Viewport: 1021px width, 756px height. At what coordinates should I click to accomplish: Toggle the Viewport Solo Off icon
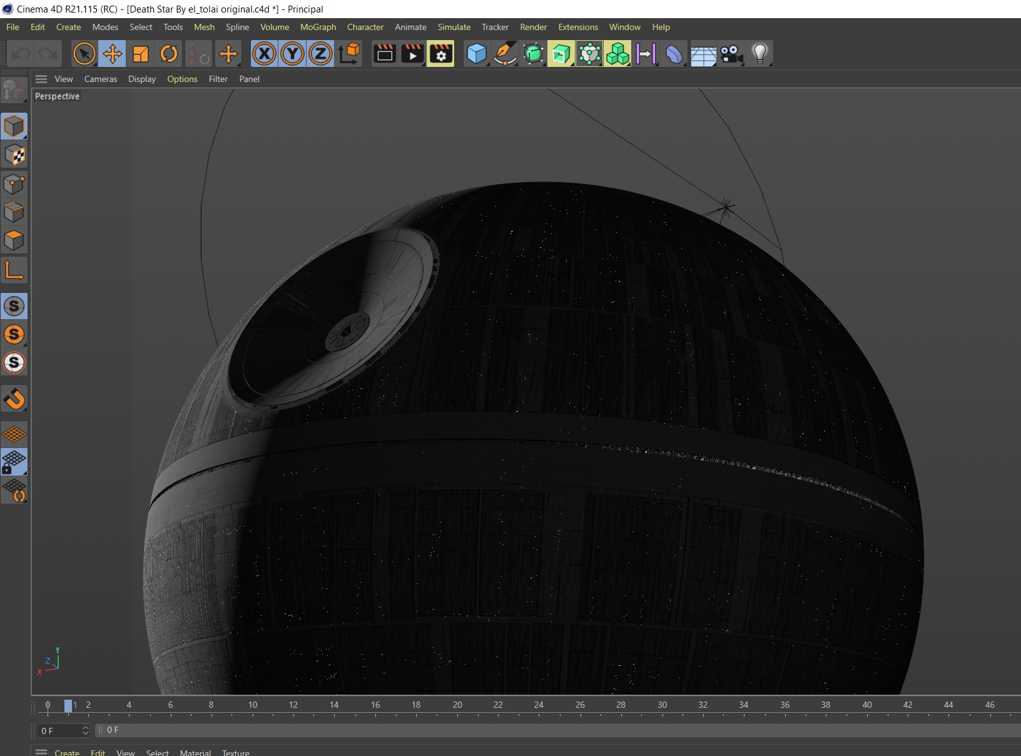point(14,306)
